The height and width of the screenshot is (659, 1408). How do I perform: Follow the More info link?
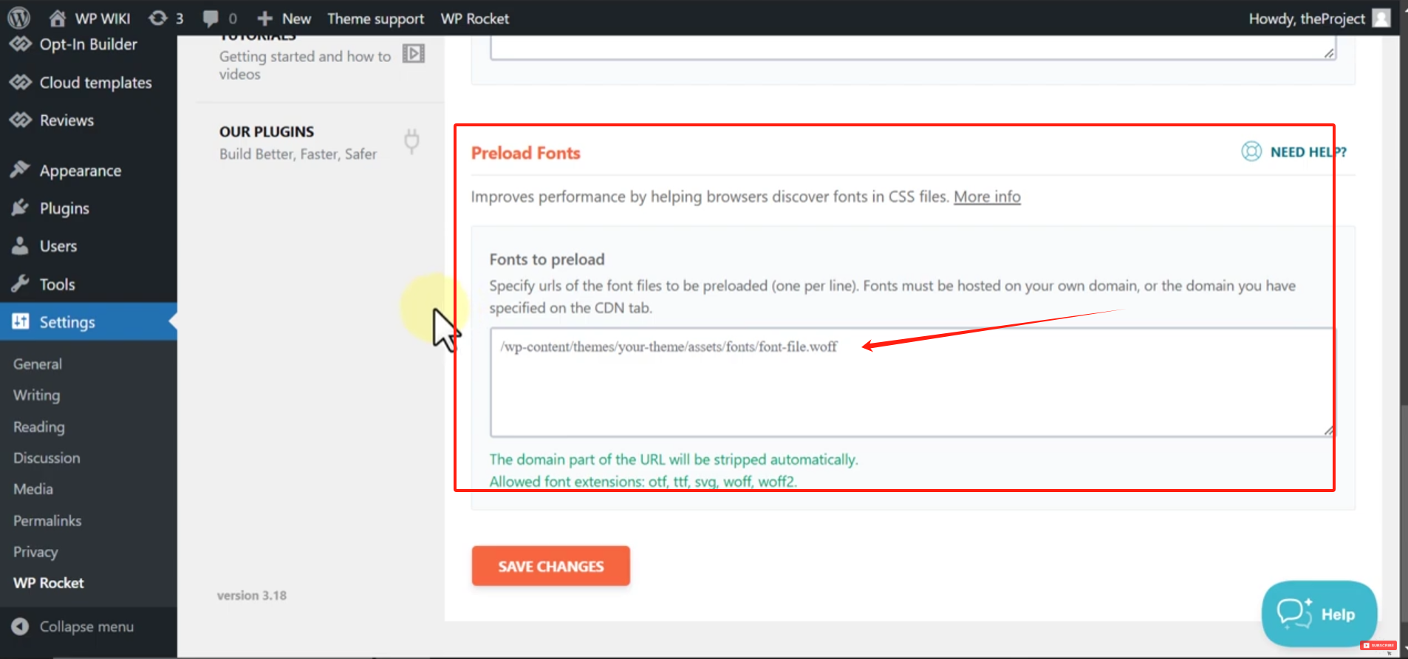tap(987, 197)
